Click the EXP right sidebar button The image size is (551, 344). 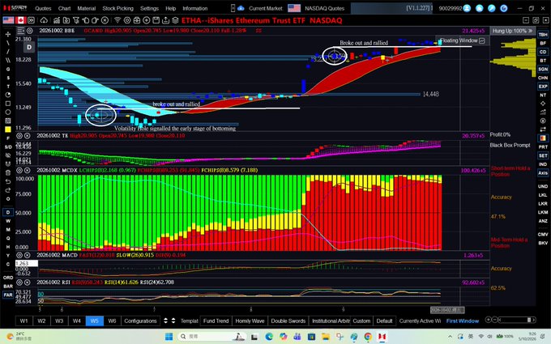[x=543, y=87]
